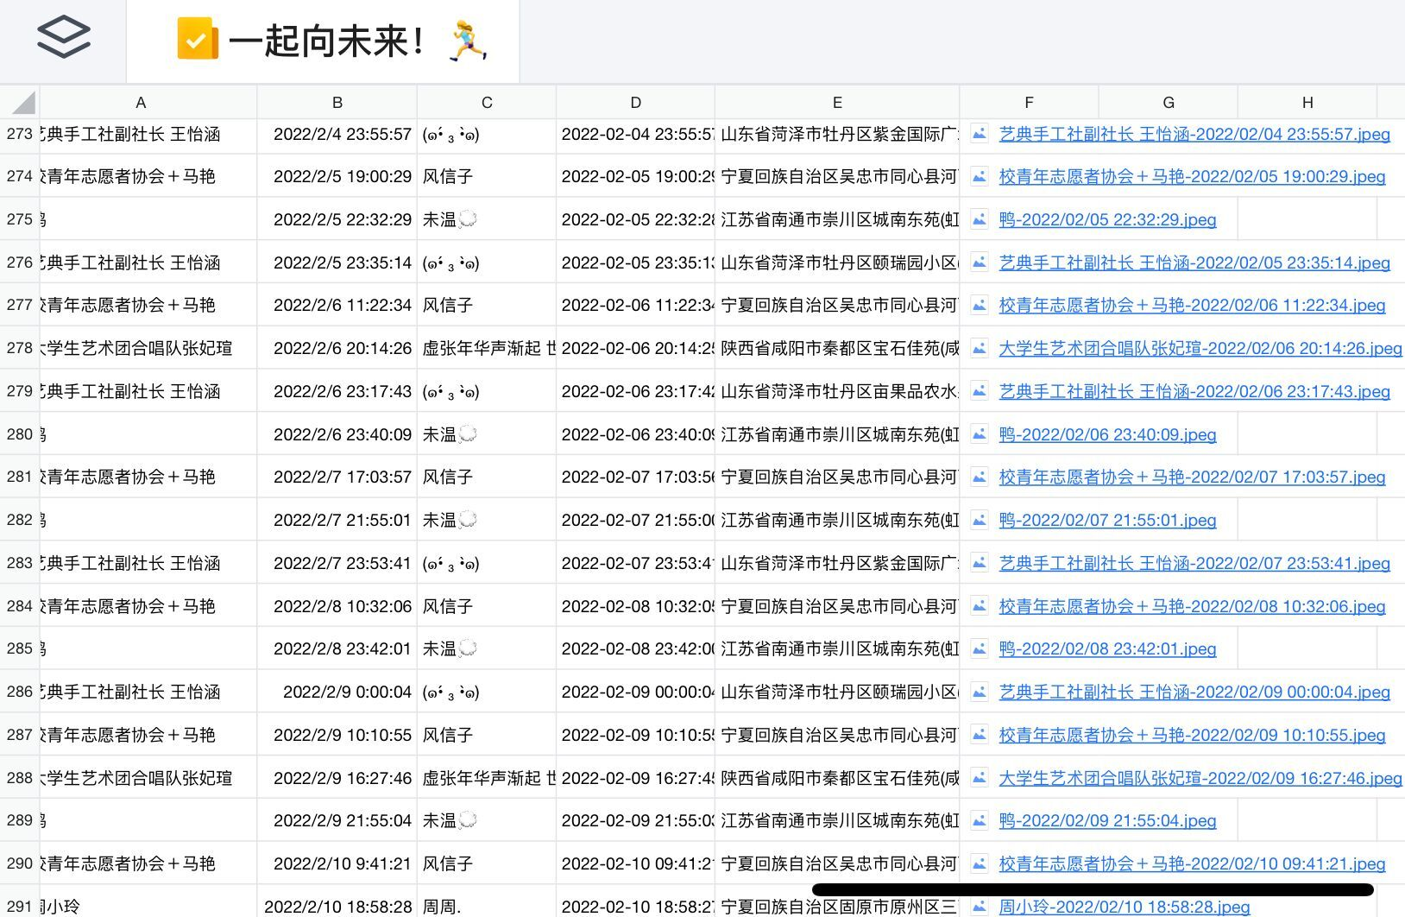The width and height of the screenshot is (1405, 917).
Task: Select column E header
Action: tap(836, 103)
